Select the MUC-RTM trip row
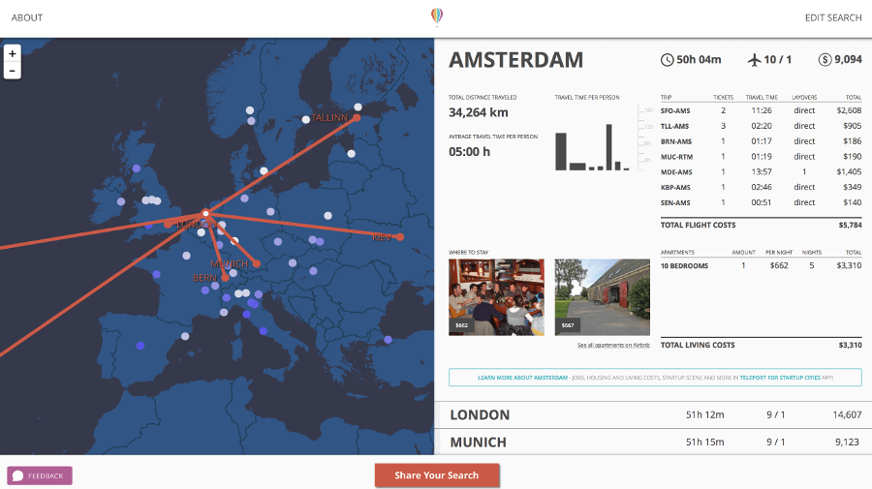 pos(761,157)
